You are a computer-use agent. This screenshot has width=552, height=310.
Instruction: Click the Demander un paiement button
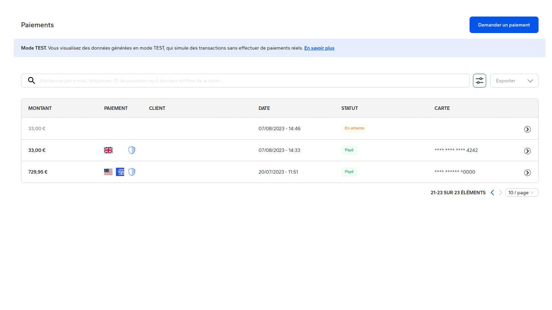[x=504, y=25]
